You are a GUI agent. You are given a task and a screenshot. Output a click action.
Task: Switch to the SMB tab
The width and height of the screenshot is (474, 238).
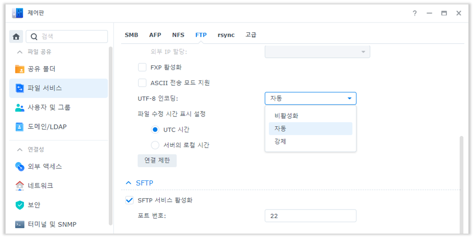point(131,35)
